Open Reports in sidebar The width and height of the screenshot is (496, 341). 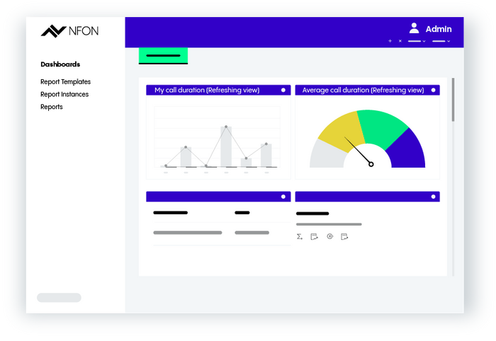pos(52,107)
